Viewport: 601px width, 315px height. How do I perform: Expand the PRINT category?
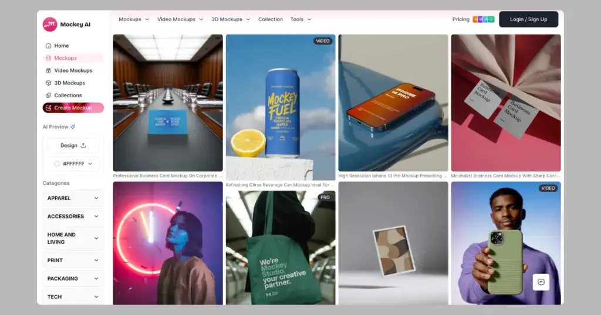73,261
